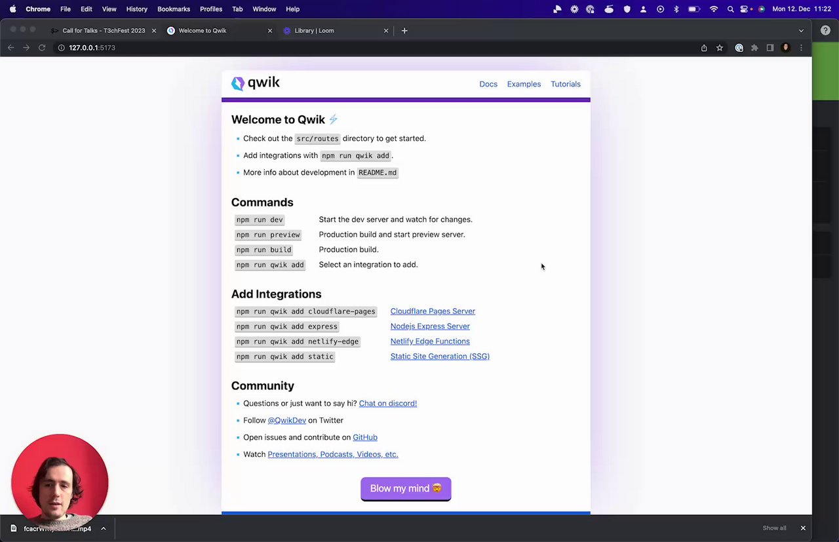Click the battery status icon

point(694,9)
